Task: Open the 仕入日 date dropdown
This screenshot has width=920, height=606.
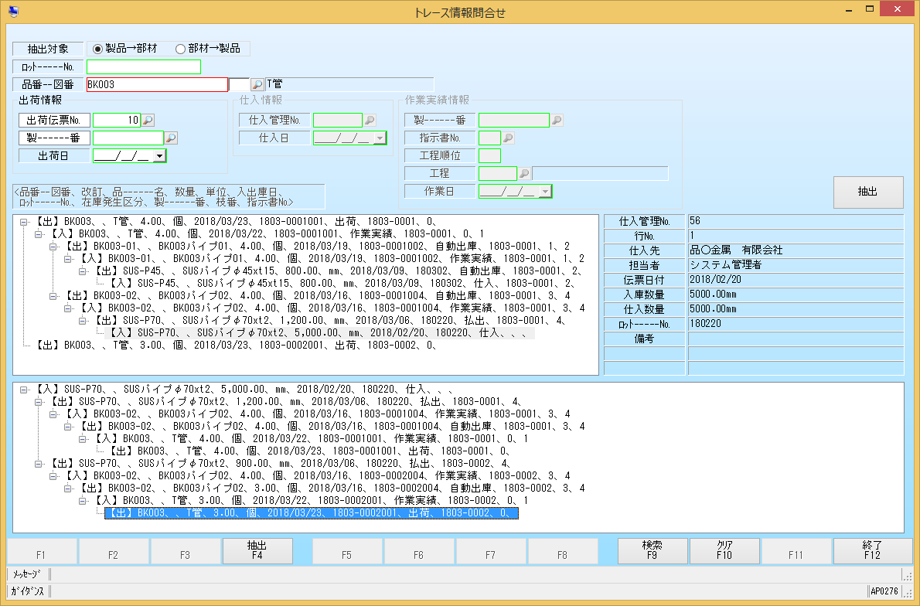Action: tap(380, 138)
